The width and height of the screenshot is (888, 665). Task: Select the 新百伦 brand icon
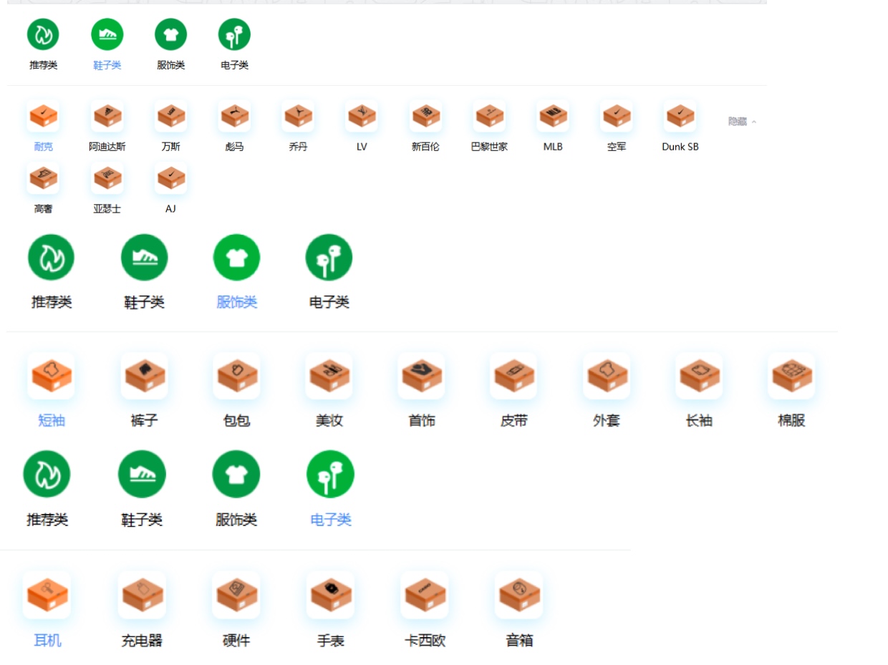click(425, 116)
